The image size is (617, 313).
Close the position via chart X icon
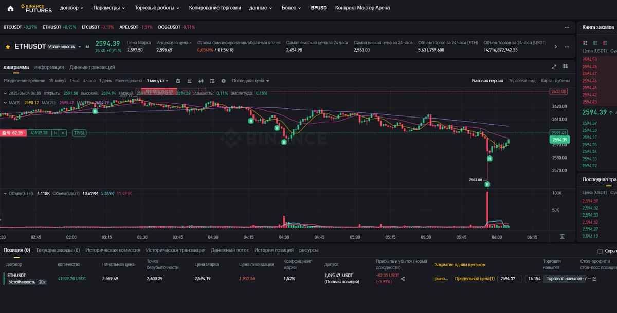(x=63, y=133)
